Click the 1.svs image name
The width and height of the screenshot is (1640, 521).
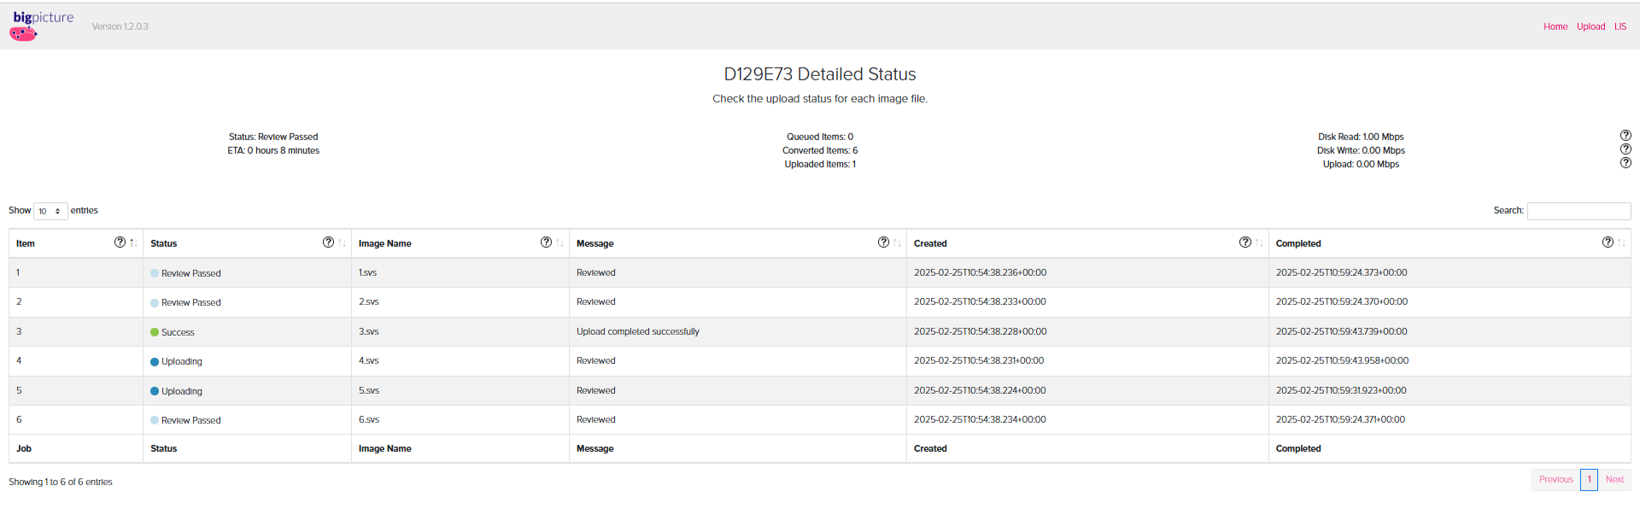(x=367, y=272)
